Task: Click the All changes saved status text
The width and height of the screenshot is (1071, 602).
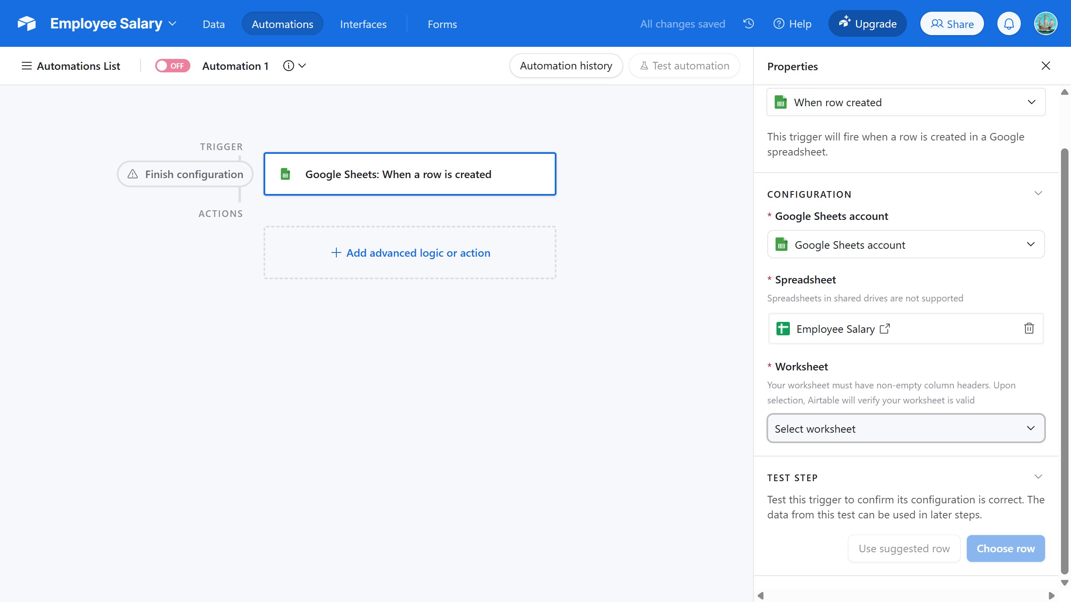Action: tap(682, 24)
